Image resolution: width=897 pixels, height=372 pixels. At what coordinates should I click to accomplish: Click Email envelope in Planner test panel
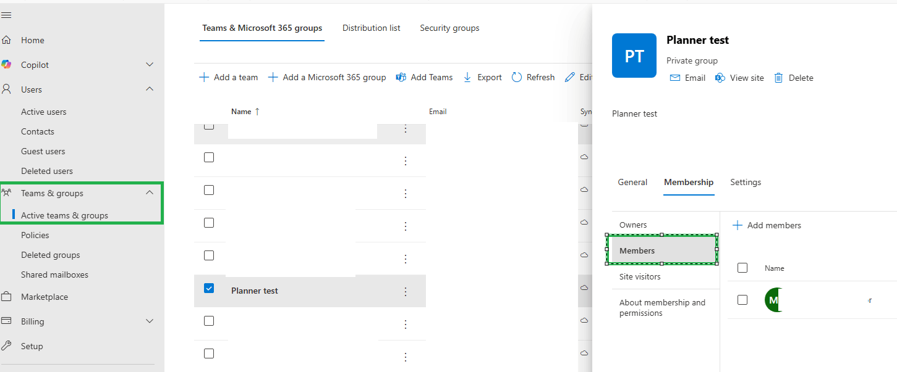click(675, 78)
